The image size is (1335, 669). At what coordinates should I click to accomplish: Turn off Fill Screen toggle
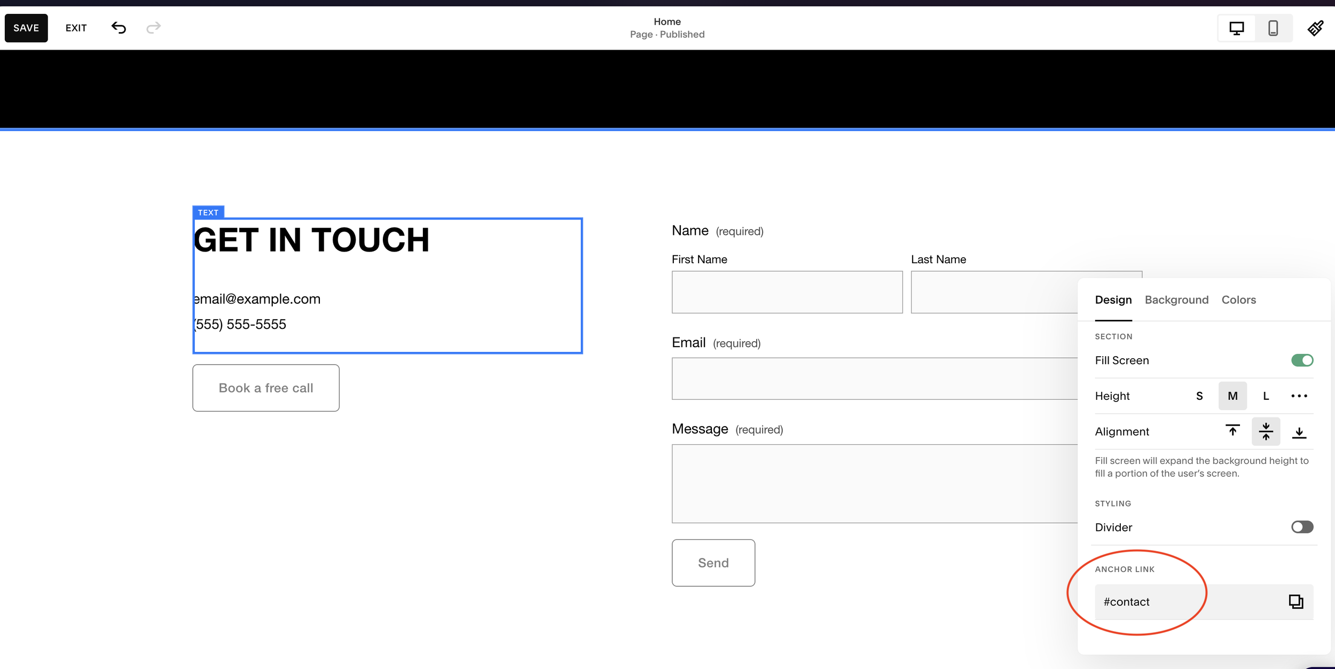pyautogui.click(x=1302, y=360)
